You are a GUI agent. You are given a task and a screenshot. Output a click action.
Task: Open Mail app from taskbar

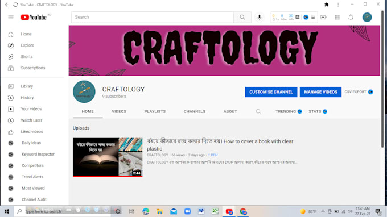(174, 211)
